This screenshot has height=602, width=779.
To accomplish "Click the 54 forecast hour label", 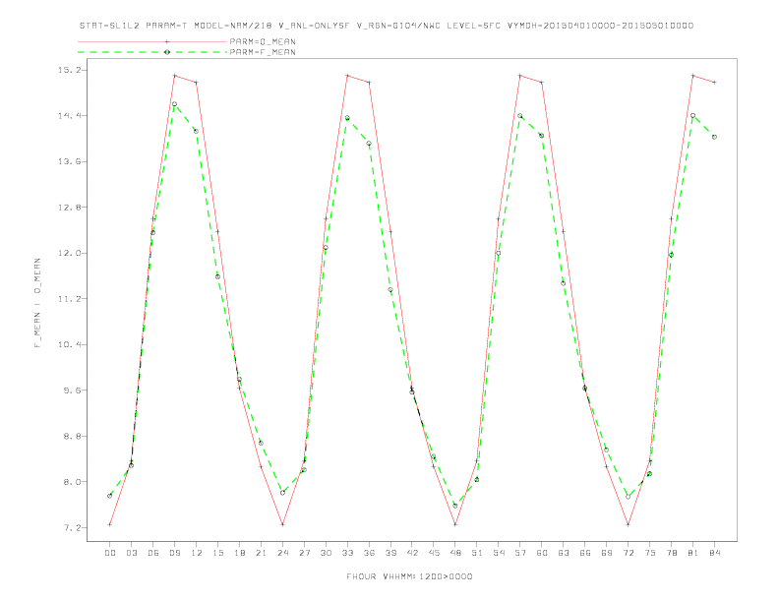I will tap(499, 553).
